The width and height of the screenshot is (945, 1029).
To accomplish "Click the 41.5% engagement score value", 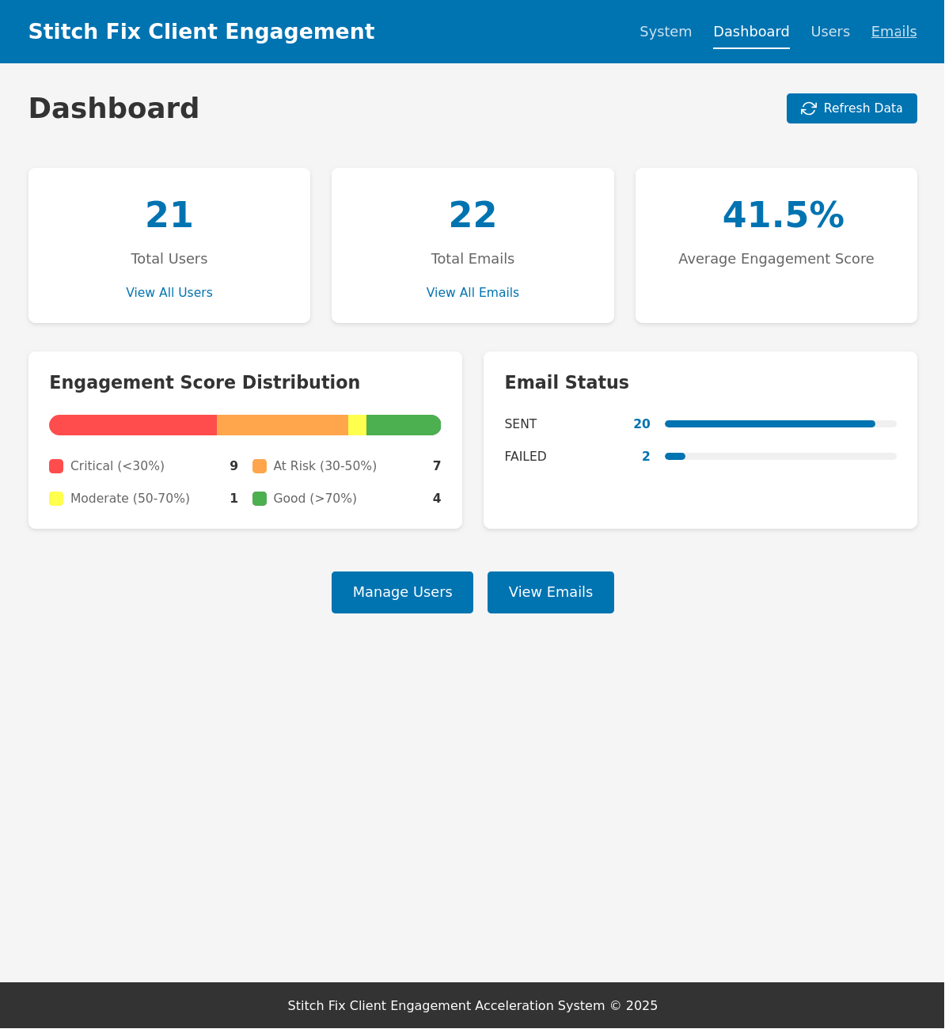I will (x=784, y=215).
